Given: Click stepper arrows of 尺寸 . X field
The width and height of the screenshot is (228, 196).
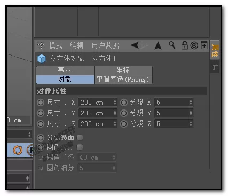Looking at the screenshot, I should point(115,103).
